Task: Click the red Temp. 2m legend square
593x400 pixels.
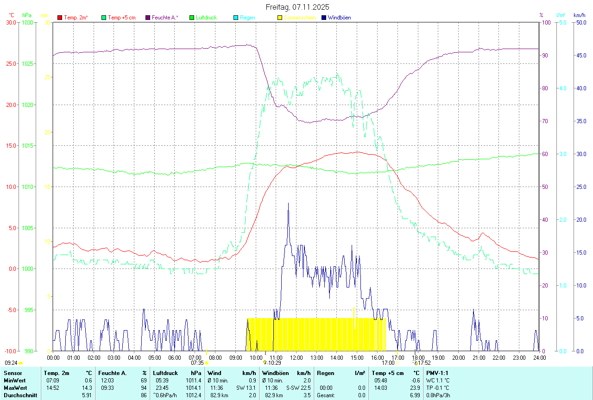Action: 60,18
